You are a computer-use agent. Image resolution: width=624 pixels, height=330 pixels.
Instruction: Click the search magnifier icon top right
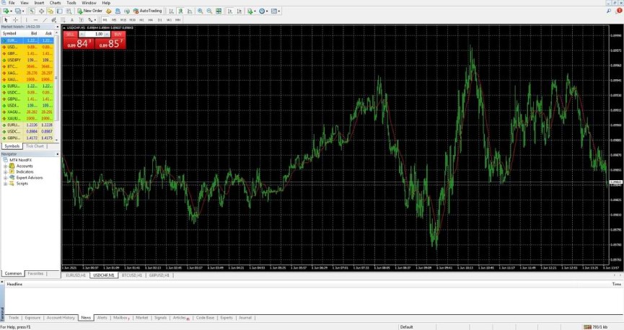[609, 11]
